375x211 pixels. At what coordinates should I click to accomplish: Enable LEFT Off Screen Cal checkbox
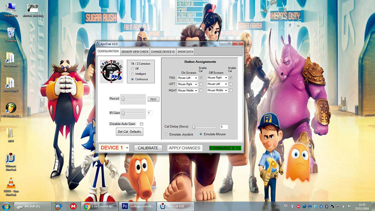231,84
